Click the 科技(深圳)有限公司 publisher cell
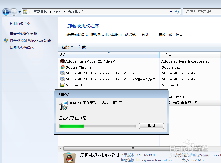The height and width of the screenshot is (163, 221). pos(183,103)
